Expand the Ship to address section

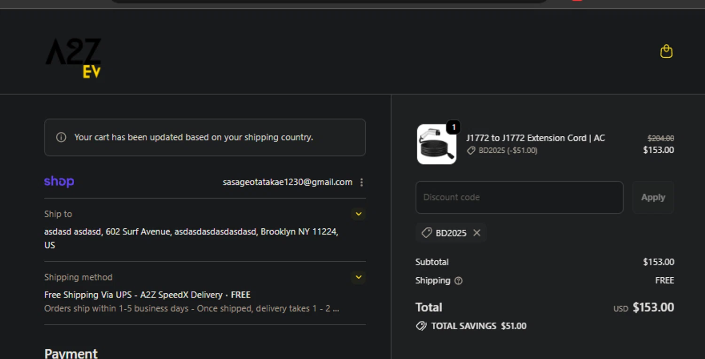coord(359,214)
